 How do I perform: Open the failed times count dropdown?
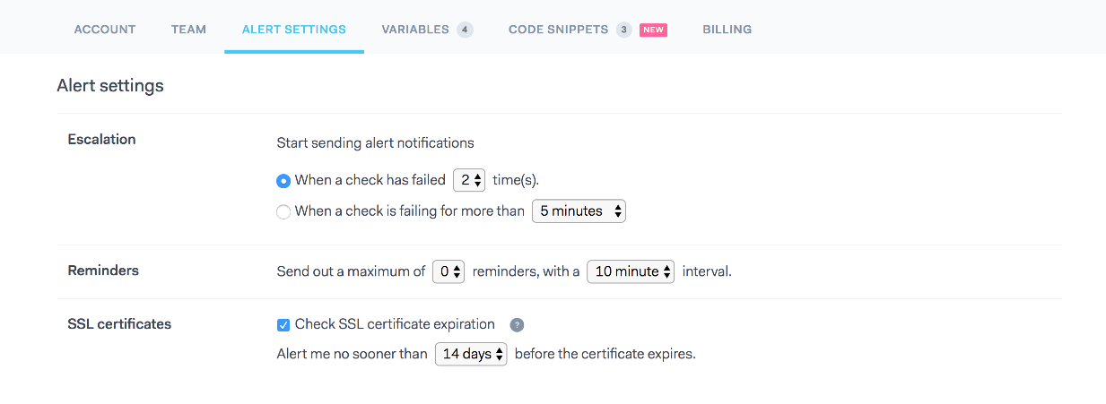click(x=469, y=180)
